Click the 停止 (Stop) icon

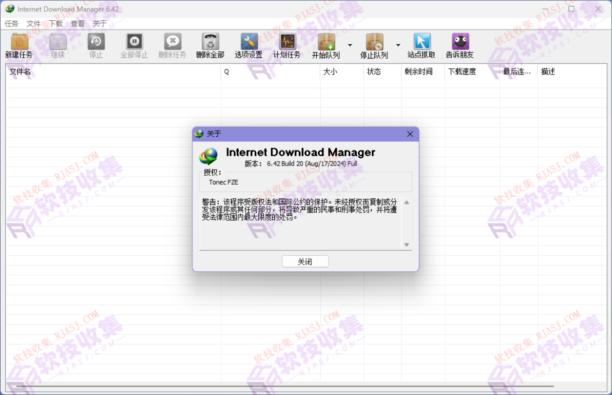pyautogui.click(x=96, y=45)
